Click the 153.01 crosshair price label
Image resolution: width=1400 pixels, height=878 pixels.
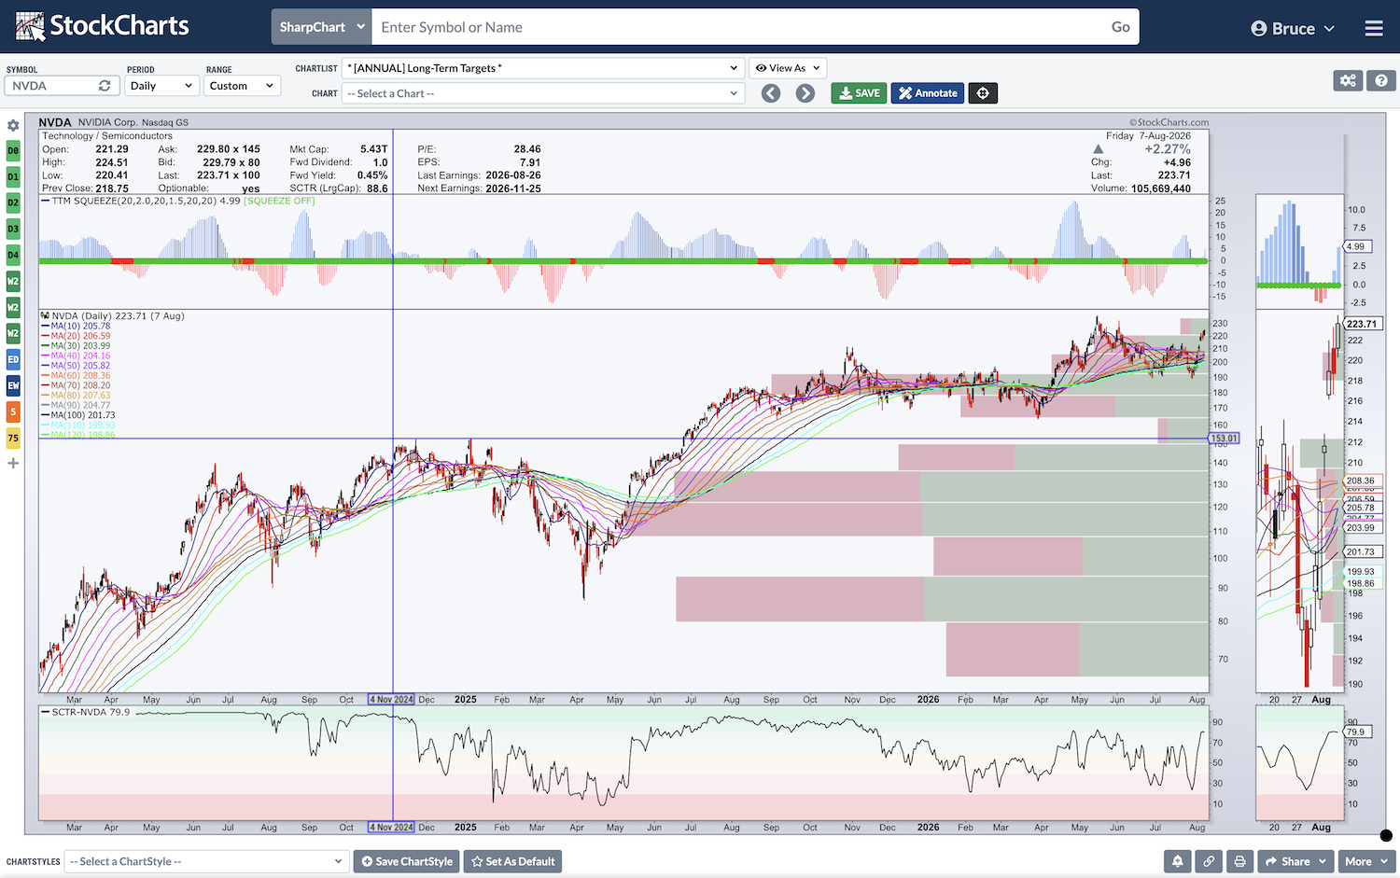[1224, 439]
